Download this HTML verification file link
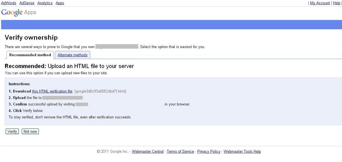Screen dimensions: 342x162 pyautogui.click(x=52, y=91)
